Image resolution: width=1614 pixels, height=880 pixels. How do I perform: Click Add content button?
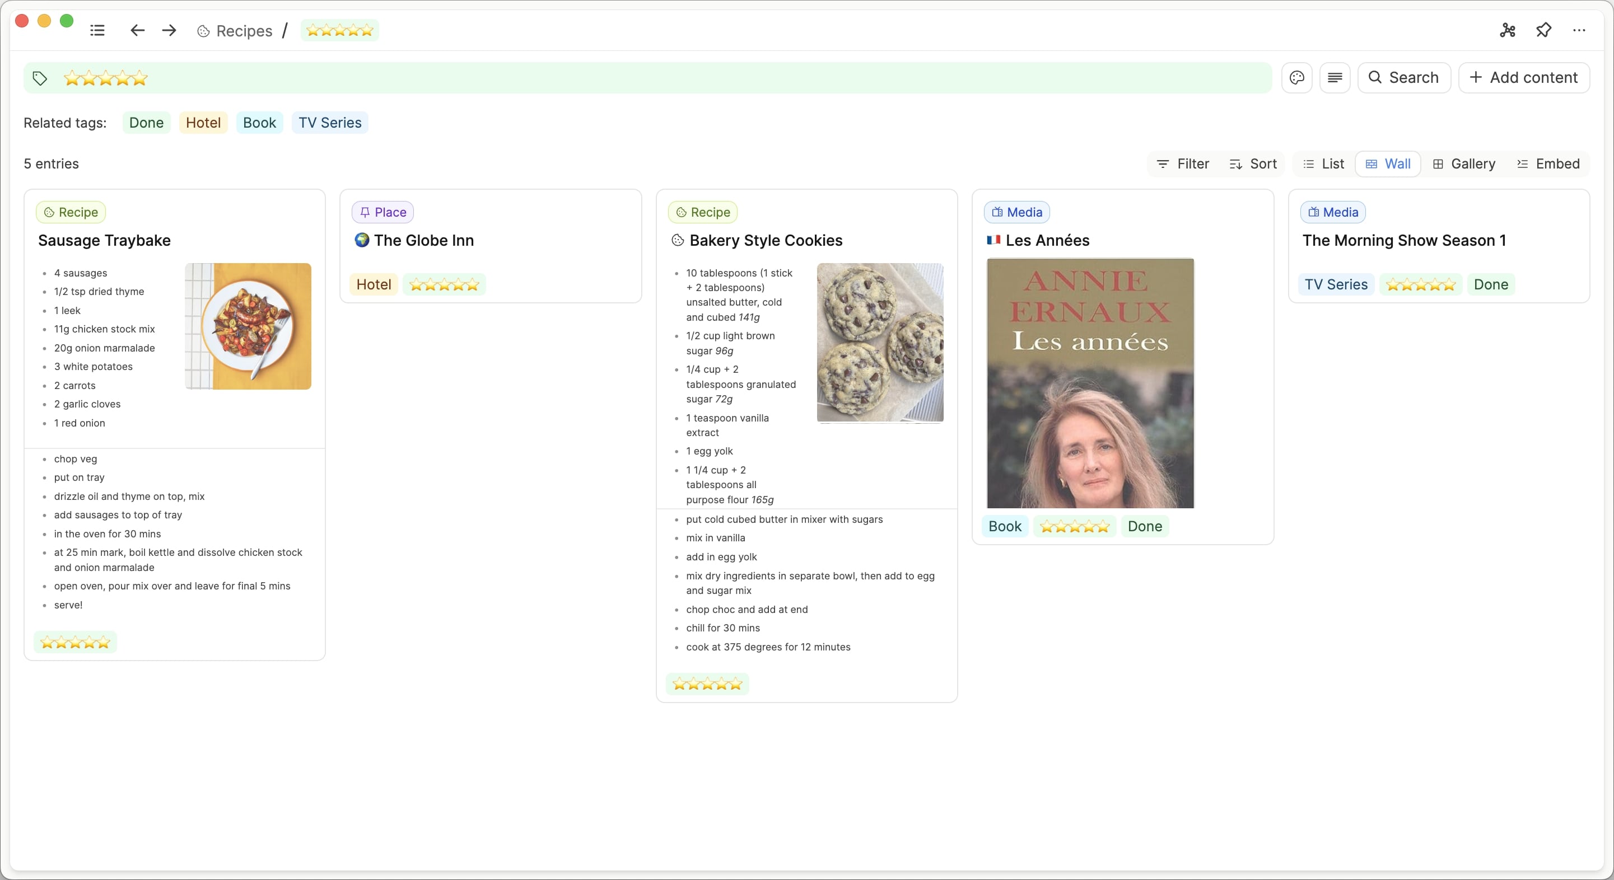pos(1524,78)
